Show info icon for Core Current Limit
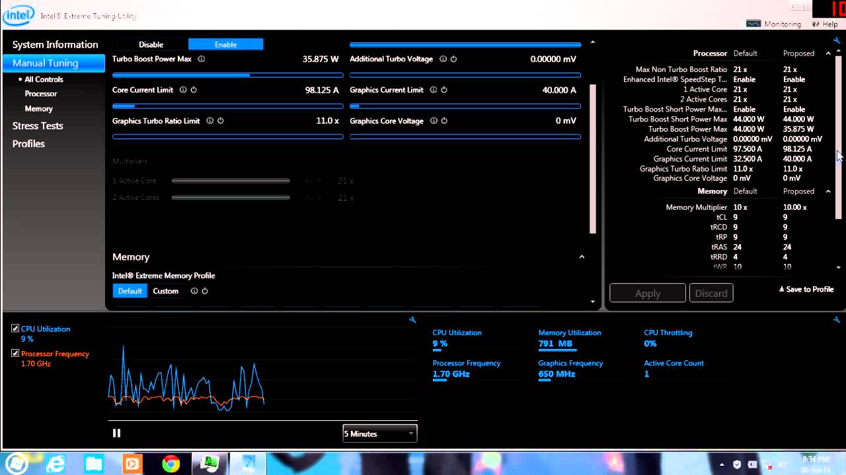 coord(184,90)
